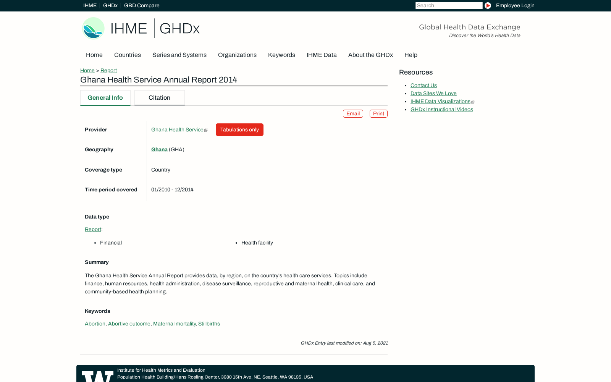Click the Health facility list item
The width and height of the screenshot is (611, 382).
[257, 243]
